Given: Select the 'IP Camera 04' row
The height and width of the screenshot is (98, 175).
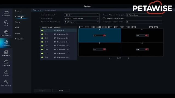Looking at the screenshot, I should point(58,42).
